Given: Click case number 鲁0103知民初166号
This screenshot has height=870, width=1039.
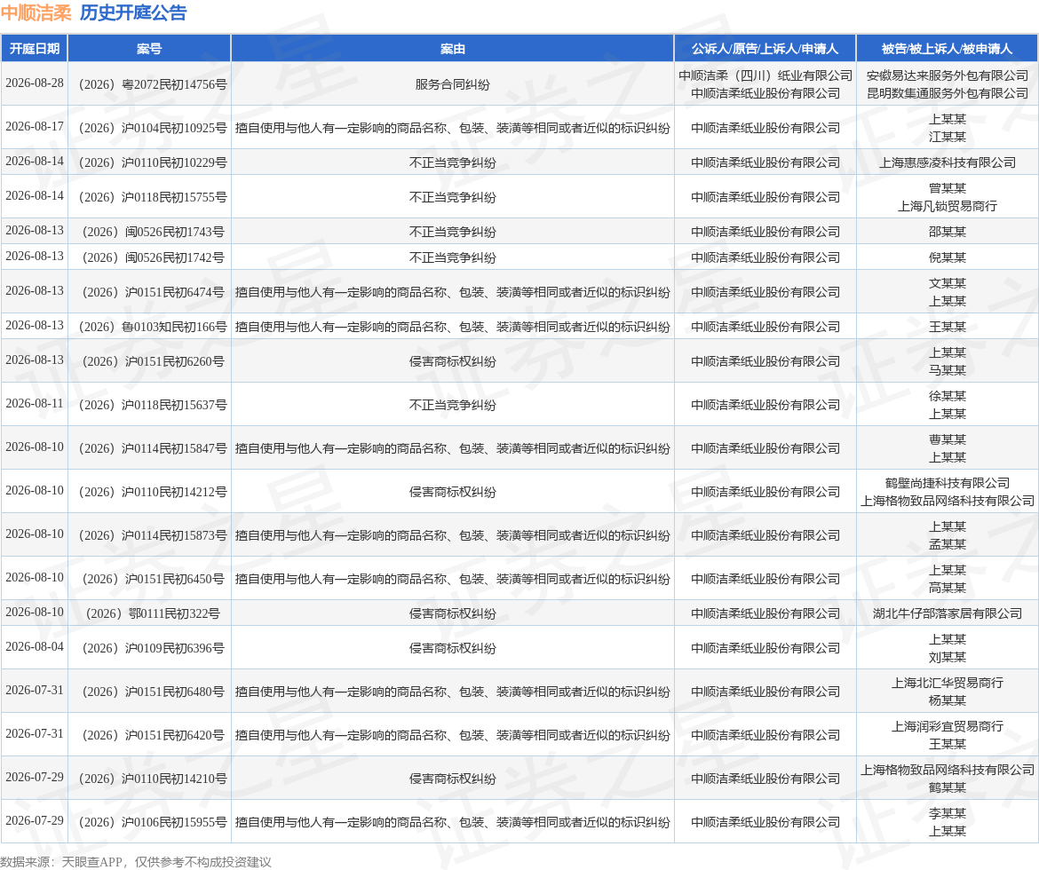Looking at the screenshot, I should pos(153,327).
